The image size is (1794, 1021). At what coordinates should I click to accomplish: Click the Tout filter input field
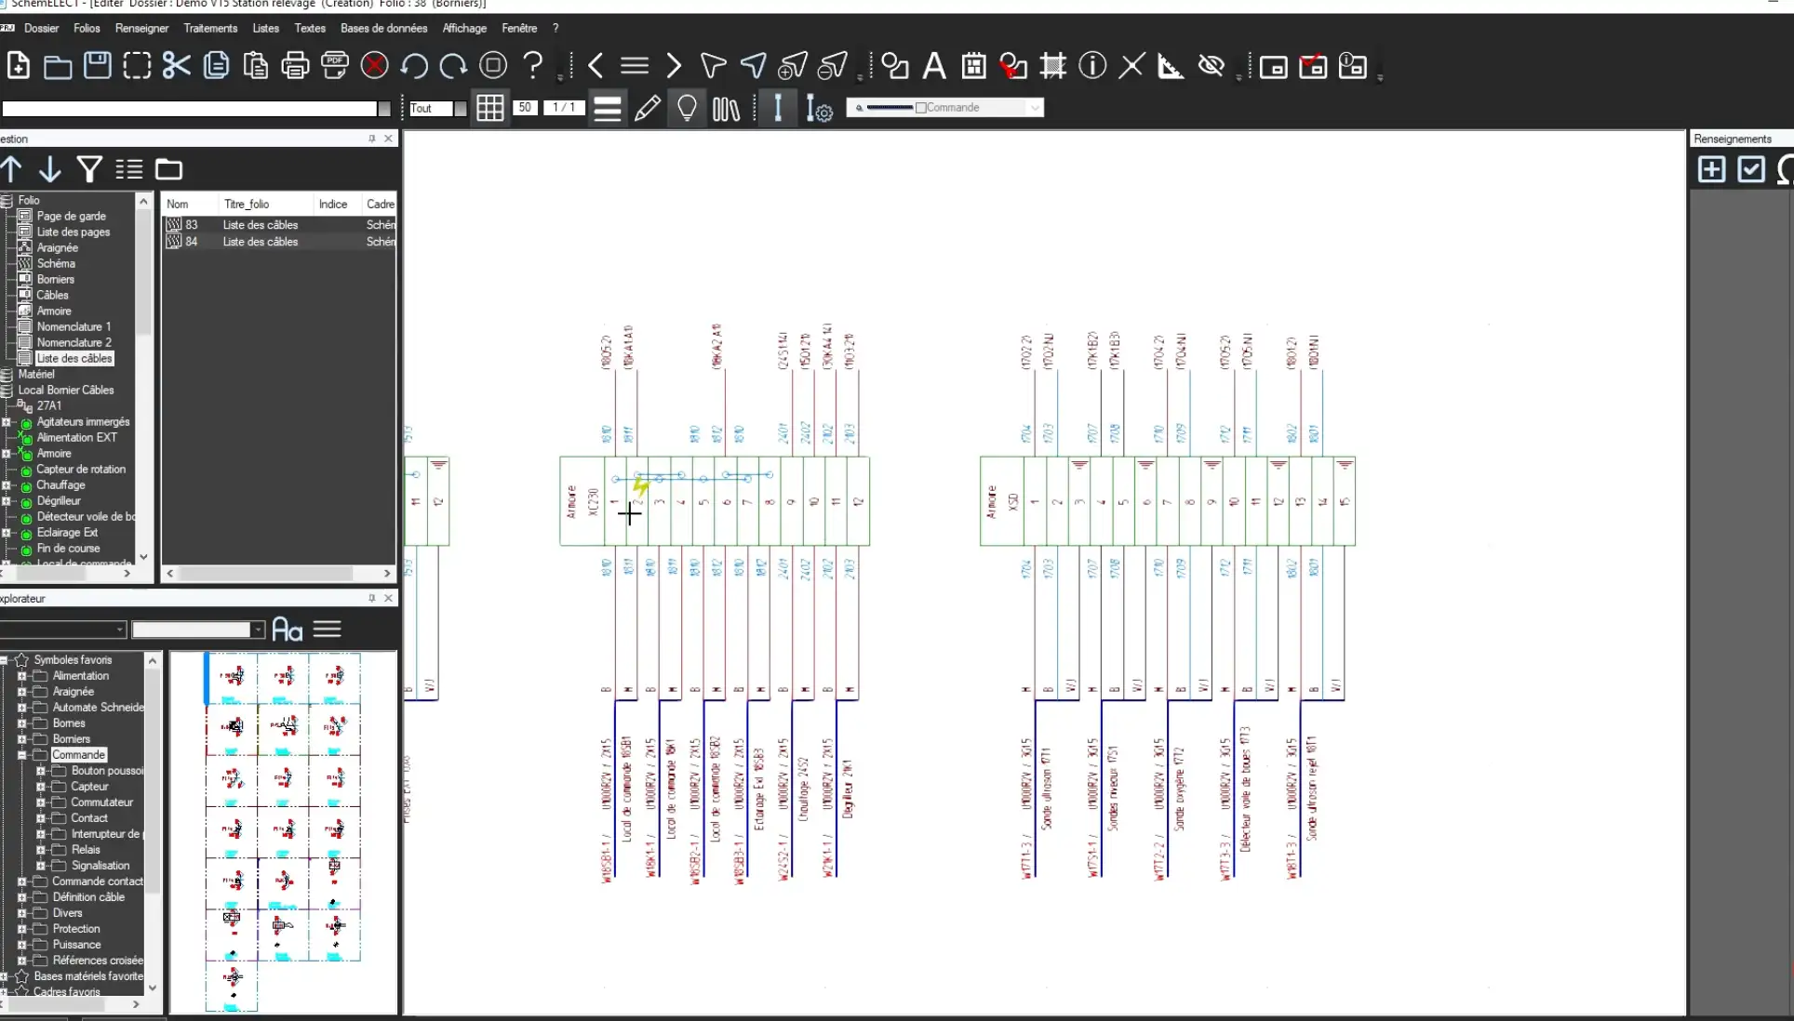point(430,109)
